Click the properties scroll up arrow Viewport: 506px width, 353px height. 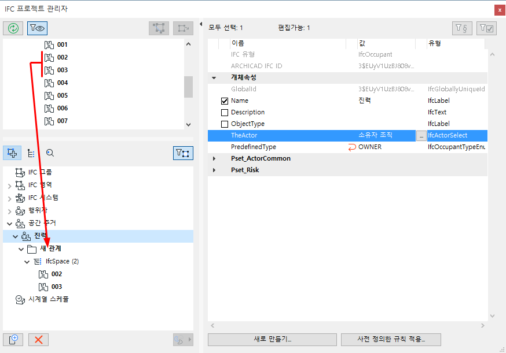tap(492, 54)
